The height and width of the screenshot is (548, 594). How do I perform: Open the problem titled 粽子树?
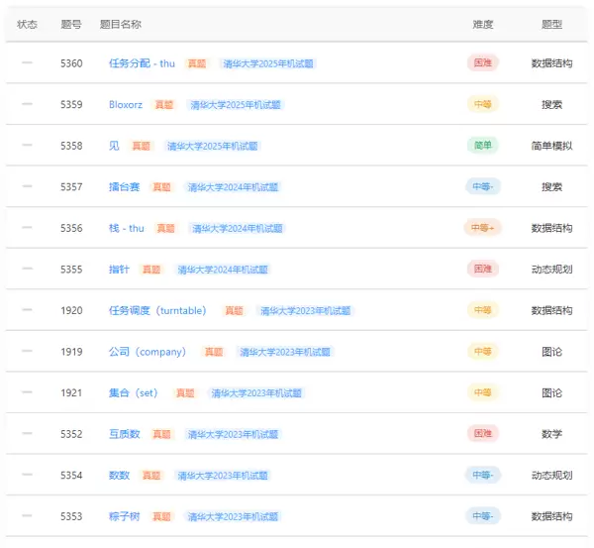(x=124, y=516)
